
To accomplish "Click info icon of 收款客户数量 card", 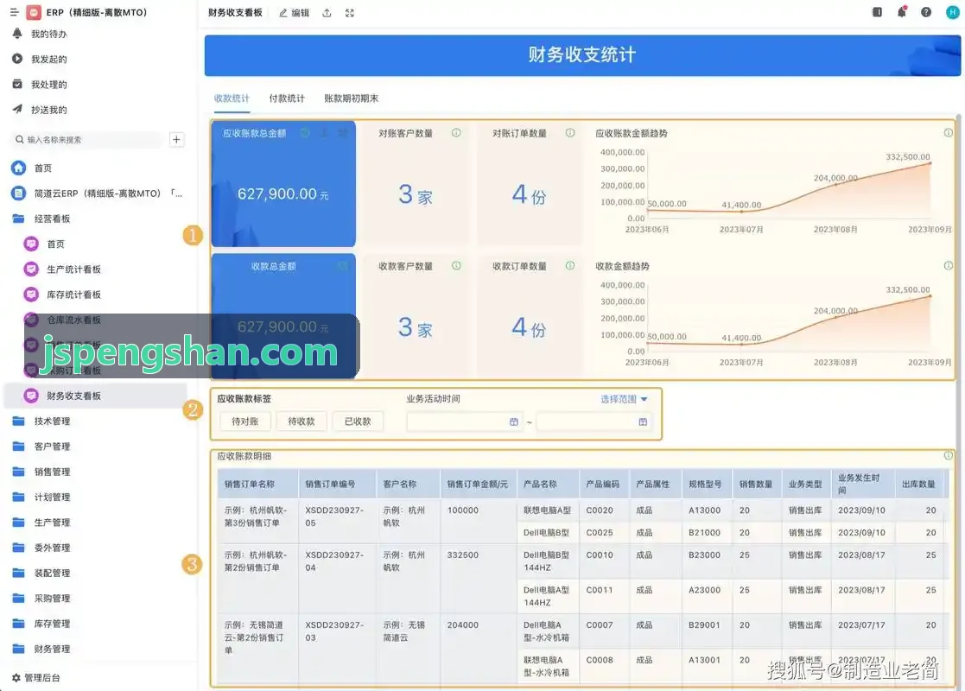I will [x=456, y=266].
